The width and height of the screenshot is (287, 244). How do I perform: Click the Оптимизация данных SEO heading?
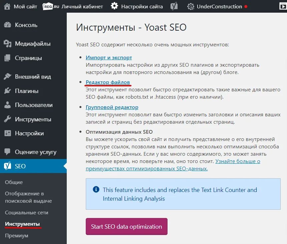[119, 132]
